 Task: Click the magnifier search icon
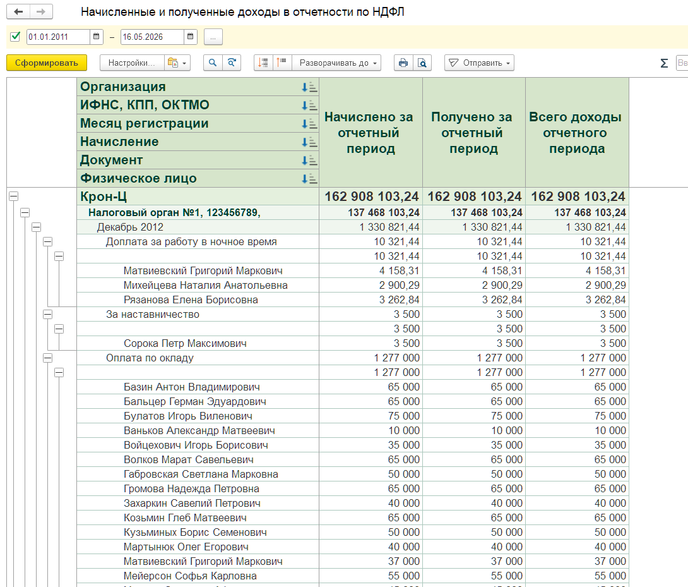click(213, 63)
